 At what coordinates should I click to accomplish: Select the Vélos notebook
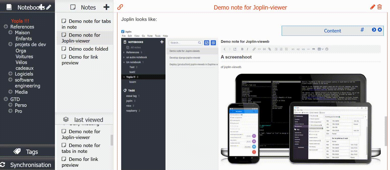[x=21, y=62]
